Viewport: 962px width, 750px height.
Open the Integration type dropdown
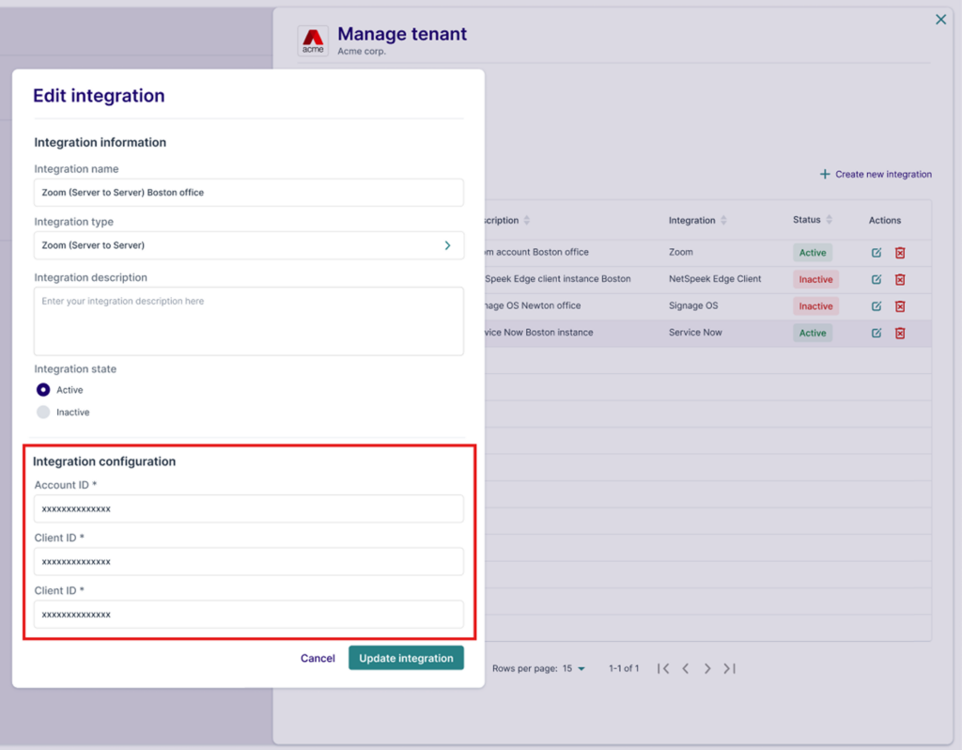coord(249,245)
